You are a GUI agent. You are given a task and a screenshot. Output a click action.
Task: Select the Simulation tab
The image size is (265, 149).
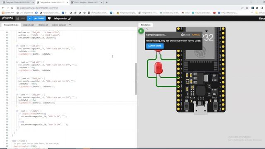pyautogui.click(x=145, y=25)
